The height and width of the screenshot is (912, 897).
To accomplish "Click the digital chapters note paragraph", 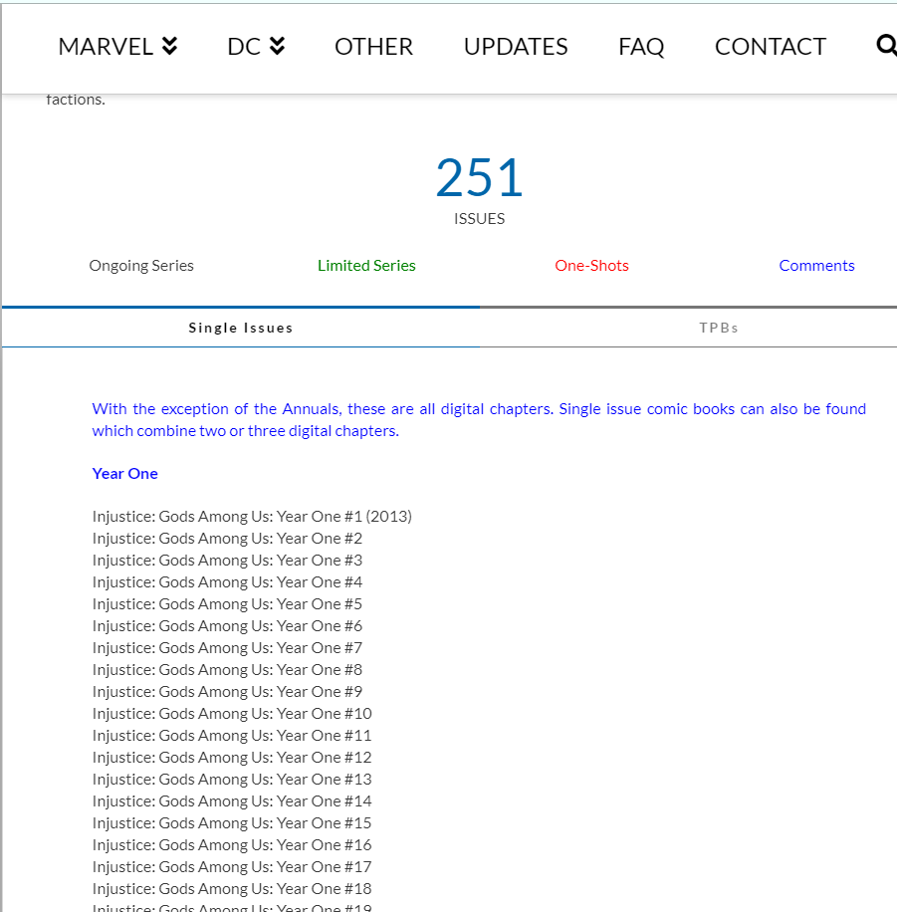I will (x=479, y=420).
